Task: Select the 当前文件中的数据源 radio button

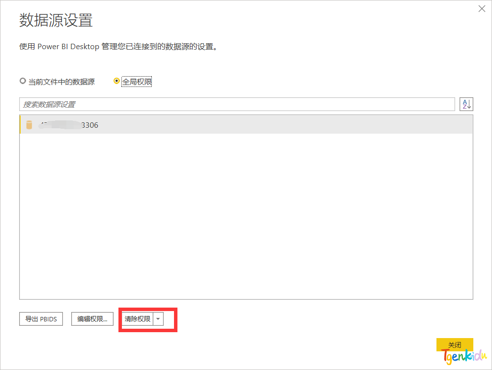Action: [22, 81]
